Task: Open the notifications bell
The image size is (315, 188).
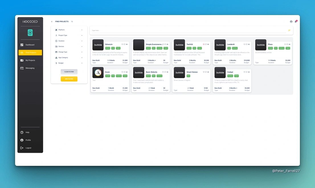Action: pyautogui.click(x=296, y=21)
